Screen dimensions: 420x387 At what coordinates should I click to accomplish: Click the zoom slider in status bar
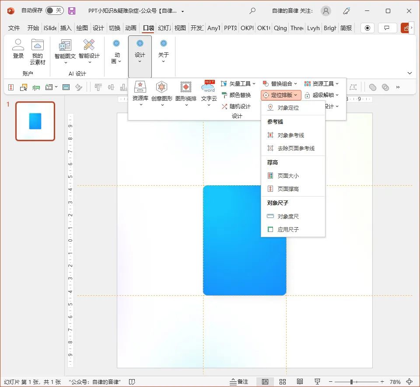coord(351,382)
